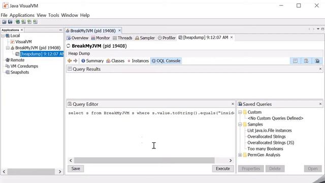Click the VM Coredumps node icon
The height and width of the screenshot is (183, 325).
click(8, 66)
